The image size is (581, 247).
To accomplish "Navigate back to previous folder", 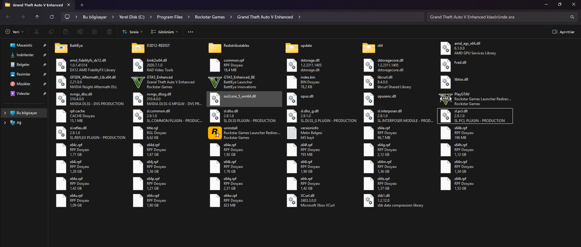I will coord(8,17).
